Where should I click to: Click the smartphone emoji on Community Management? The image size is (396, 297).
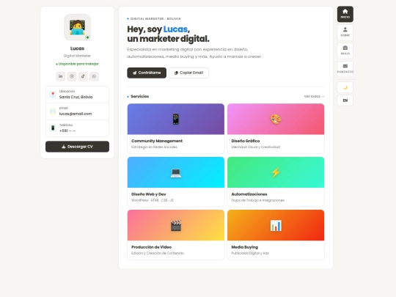pyautogui.click(x=176, y=120)
